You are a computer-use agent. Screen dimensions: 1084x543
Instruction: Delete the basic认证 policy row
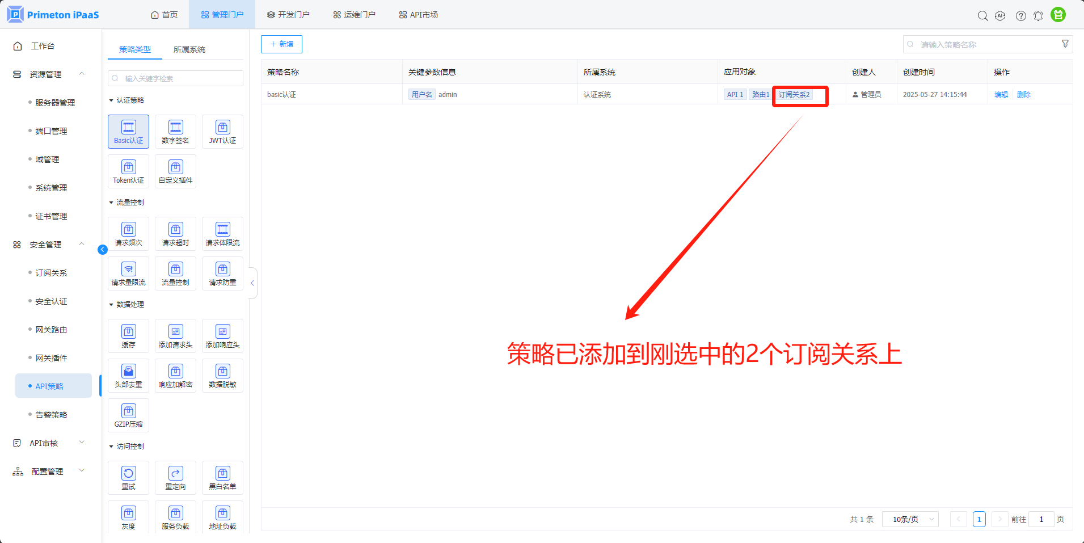click(1023, 95)
